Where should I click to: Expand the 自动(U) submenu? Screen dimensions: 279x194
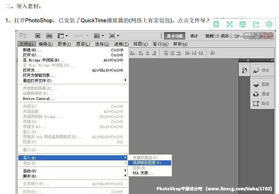[x=73, y=171]
